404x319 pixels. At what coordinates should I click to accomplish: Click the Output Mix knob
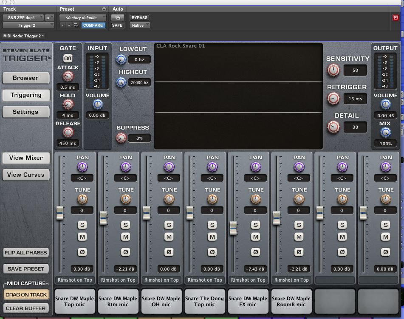[386, 133]
